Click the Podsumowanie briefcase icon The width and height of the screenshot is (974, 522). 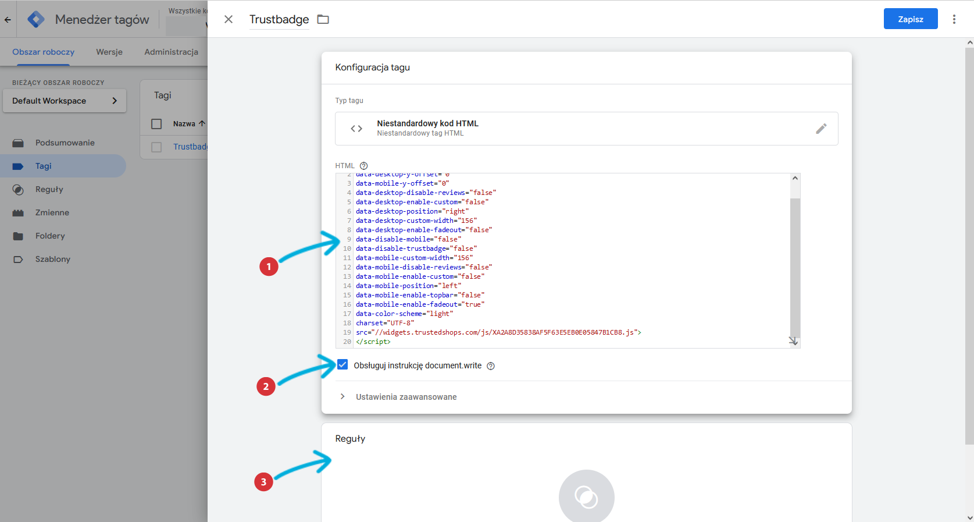[18, 143]
